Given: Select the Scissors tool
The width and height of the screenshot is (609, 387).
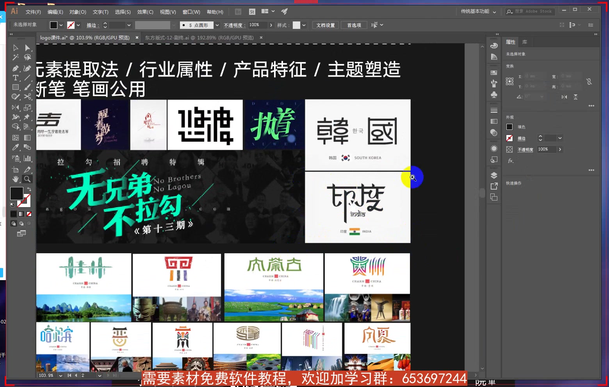Looking at the screenshot, I should [27, 97].
